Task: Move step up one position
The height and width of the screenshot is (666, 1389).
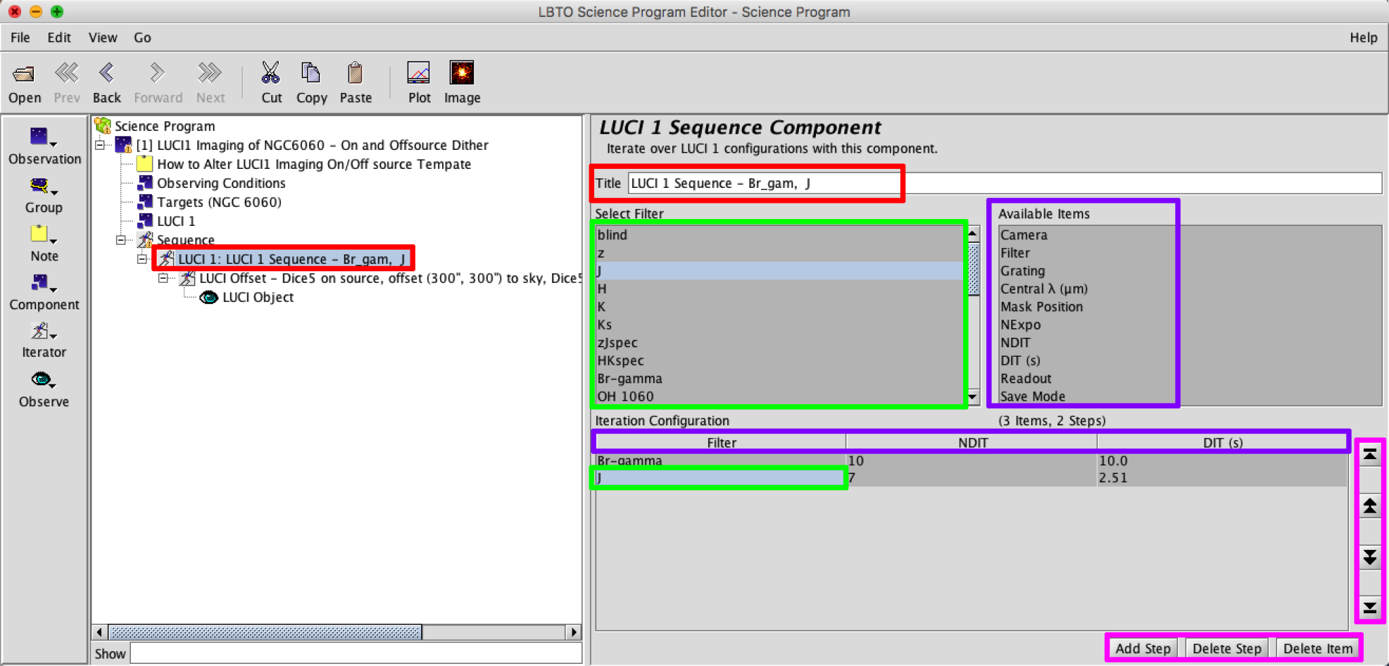Action: tap(1370, 506)
